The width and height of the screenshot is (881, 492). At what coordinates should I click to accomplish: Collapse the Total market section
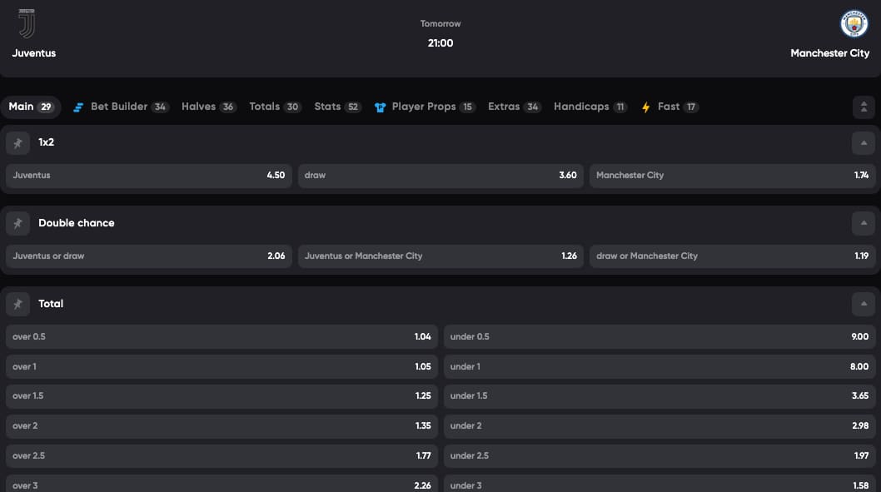pyautogui.click(x=864, y=304)
